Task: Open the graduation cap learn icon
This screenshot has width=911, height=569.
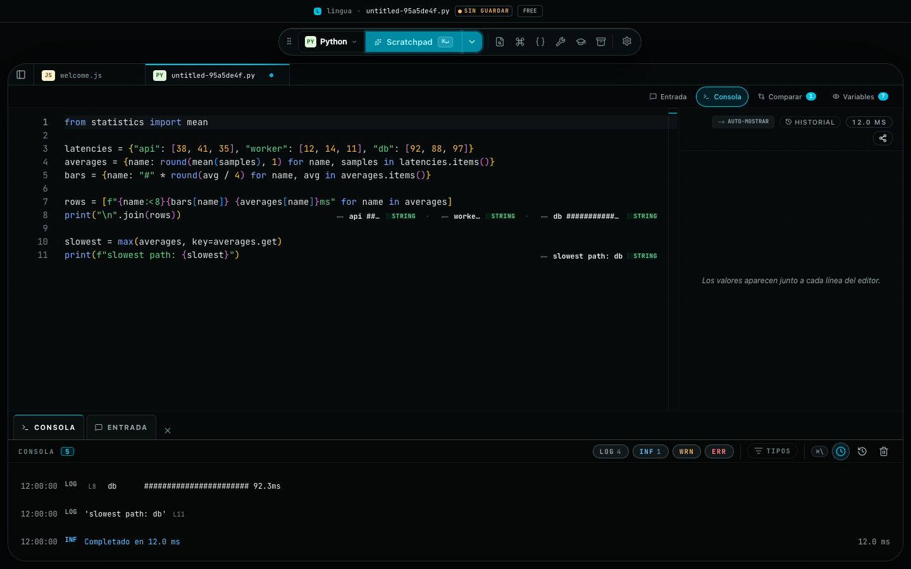Action: click(581, 42)
